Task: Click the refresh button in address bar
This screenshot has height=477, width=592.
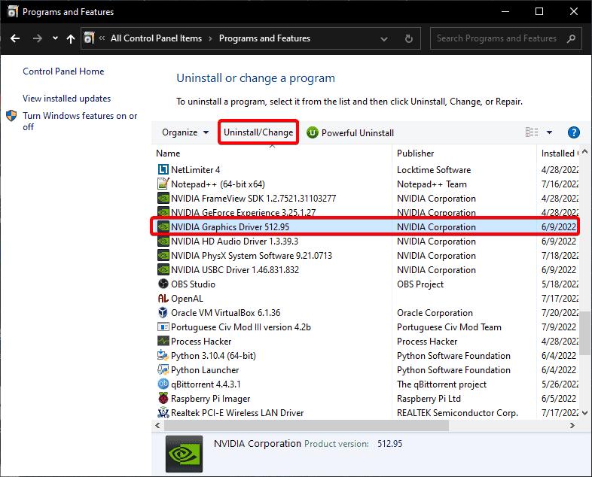Action: point(408,38)
